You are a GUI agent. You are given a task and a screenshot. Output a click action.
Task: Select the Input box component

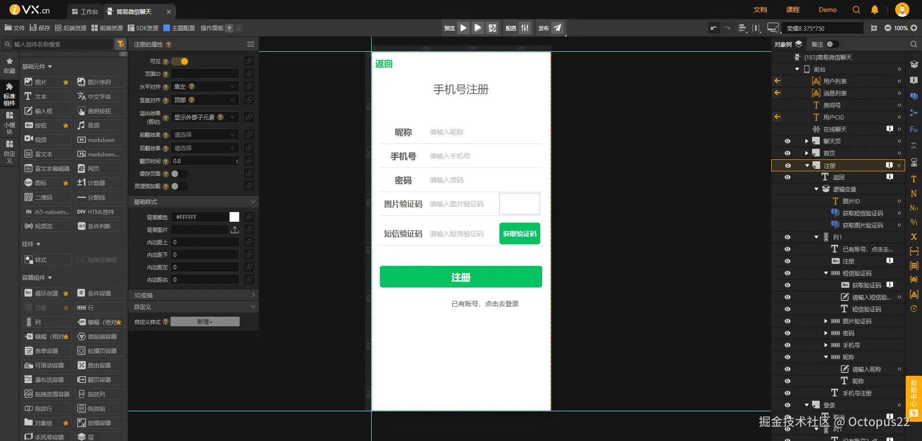pyautogui.click(x=47, y=111)
